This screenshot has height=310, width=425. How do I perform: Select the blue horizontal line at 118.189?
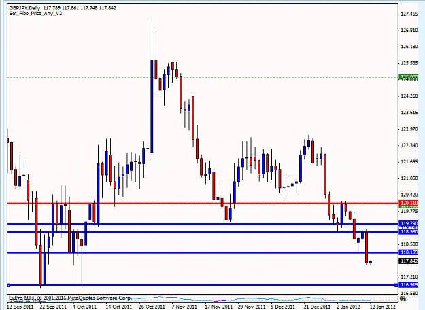click(x=203, y=253)
